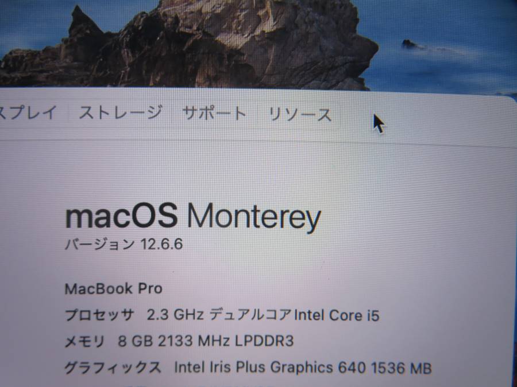This screenshot has height=387, width=517.
Task: Select the リソース tab
Action: (x=300, y=115)
